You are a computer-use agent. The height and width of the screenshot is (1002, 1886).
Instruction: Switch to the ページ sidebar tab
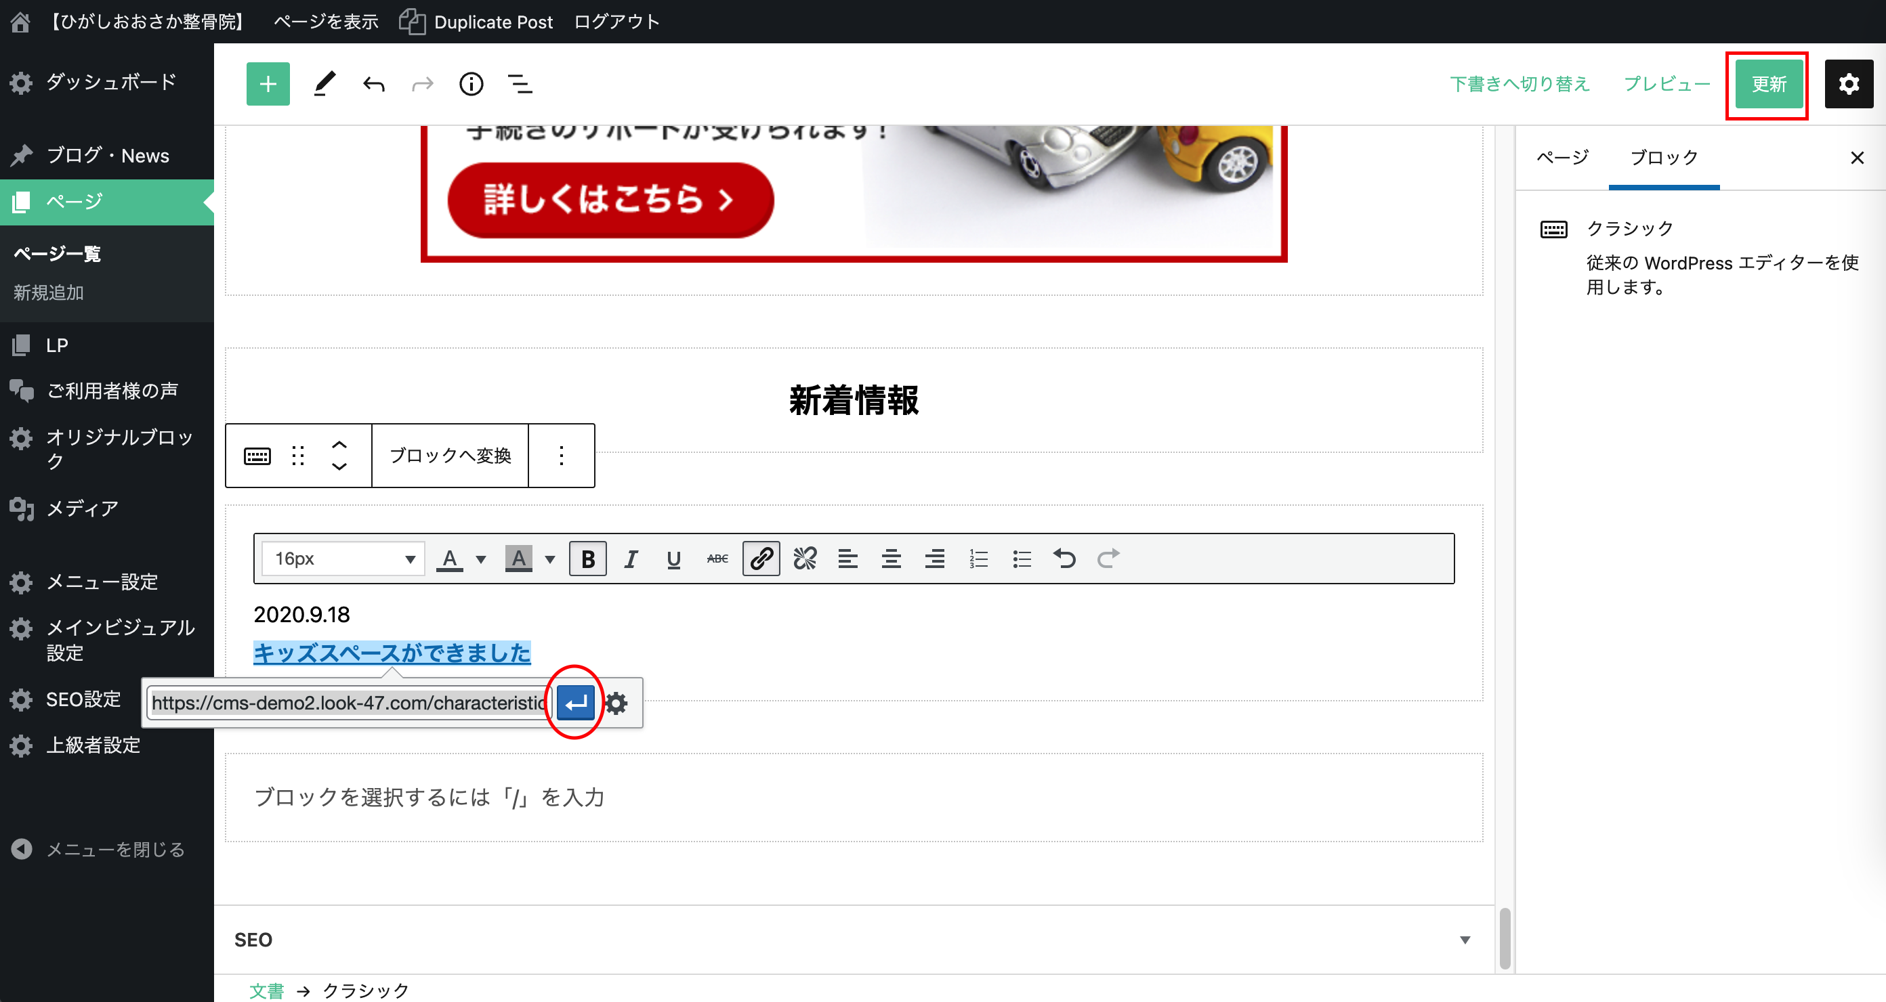[x=1562, y=157]
